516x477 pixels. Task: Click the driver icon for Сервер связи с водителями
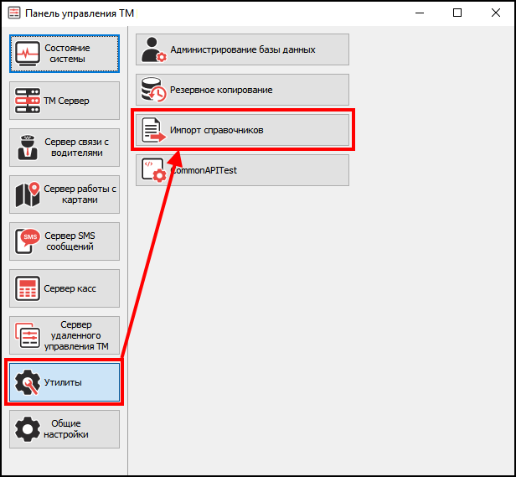[28, 148]
